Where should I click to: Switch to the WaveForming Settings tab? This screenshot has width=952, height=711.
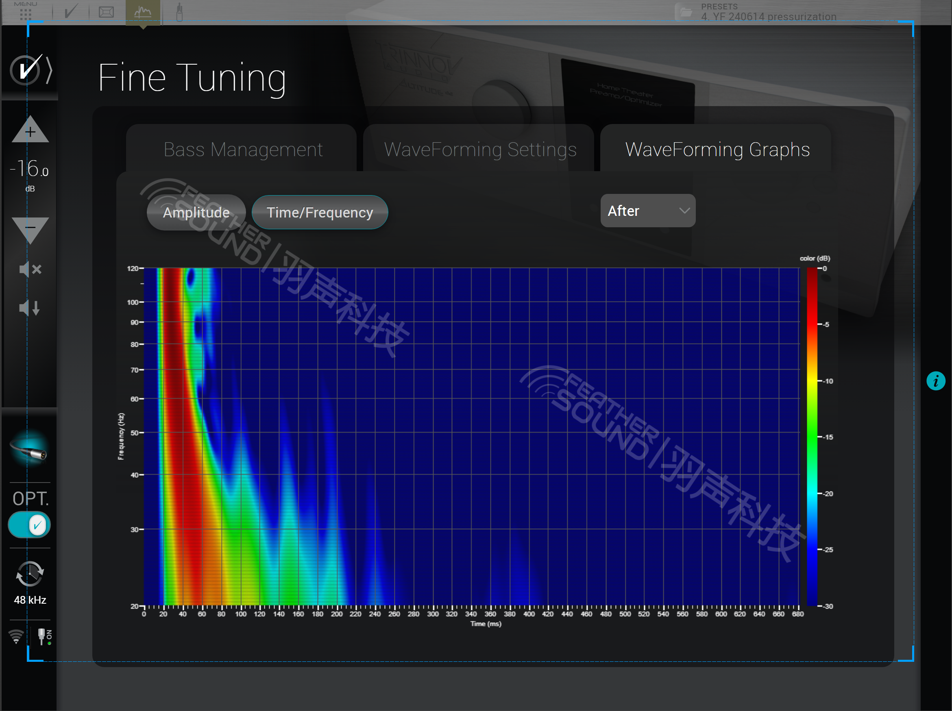pyautogui.click(x=480, y=149)
